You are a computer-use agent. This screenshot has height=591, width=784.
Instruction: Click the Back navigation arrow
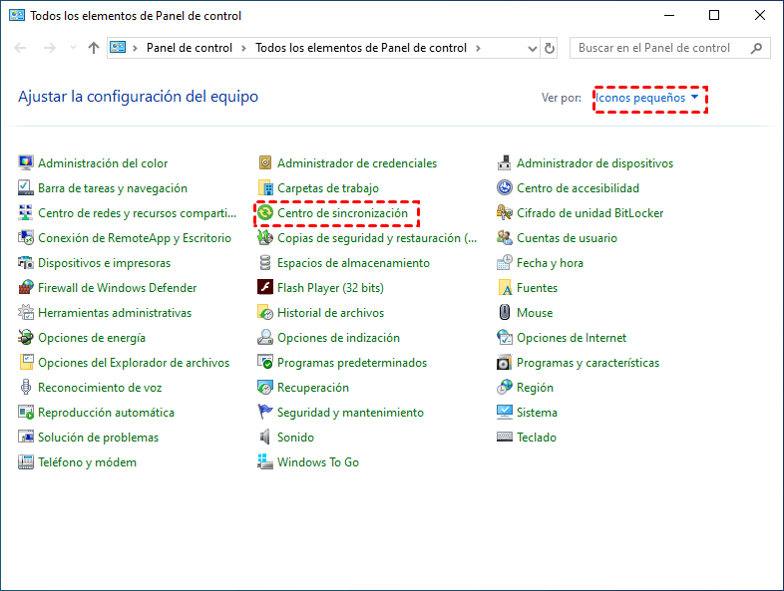pyautogui.click(x=21, y=48)
